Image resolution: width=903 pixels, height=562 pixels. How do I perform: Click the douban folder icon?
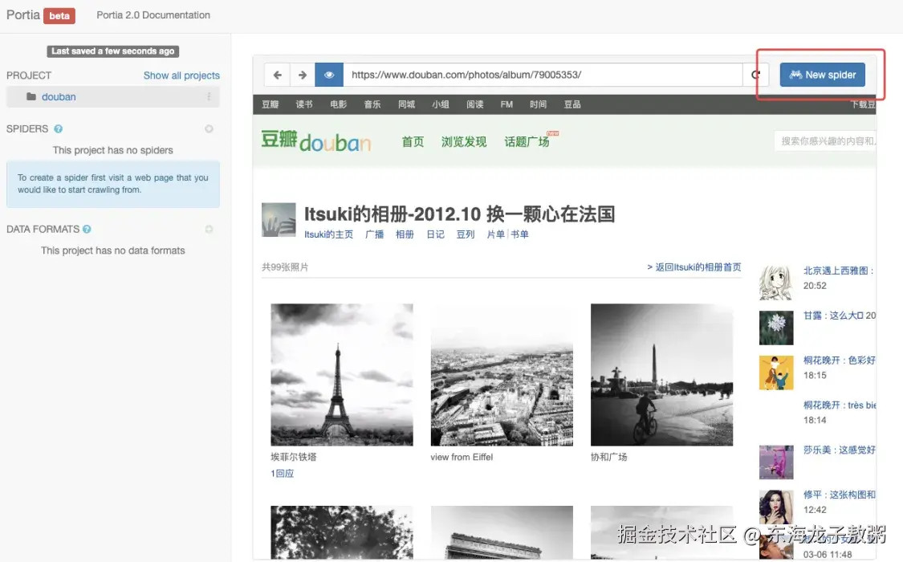coord(31,96)
